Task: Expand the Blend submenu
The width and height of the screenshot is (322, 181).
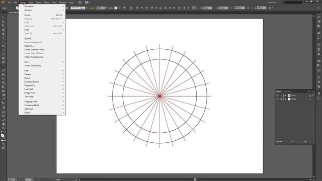Action: (x=42, y=78)
